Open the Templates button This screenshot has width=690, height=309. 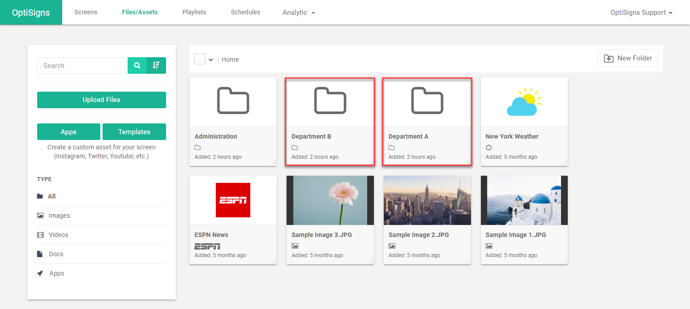point(134,132)
